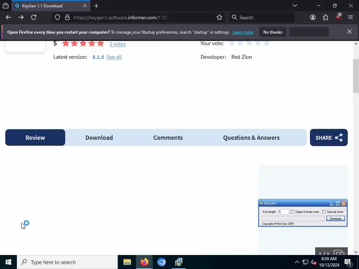Go forward to the next page
This screenshot has width=359, height=269.
pos(21,18)
